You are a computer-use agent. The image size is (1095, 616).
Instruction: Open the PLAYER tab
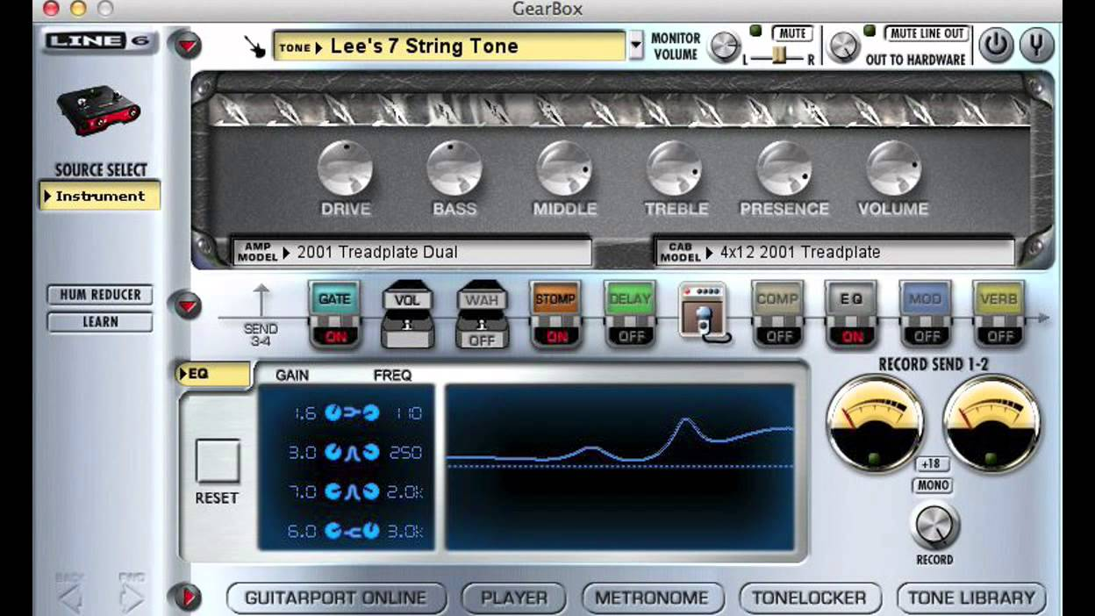[515, 598]
